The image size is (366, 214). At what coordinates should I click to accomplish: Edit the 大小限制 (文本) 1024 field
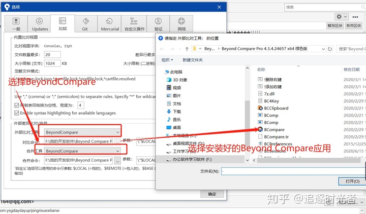pos(52,63)
